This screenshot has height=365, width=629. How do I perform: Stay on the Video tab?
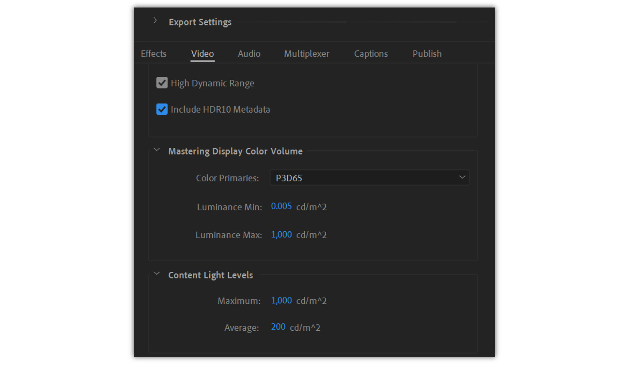(x=202, y=53)
